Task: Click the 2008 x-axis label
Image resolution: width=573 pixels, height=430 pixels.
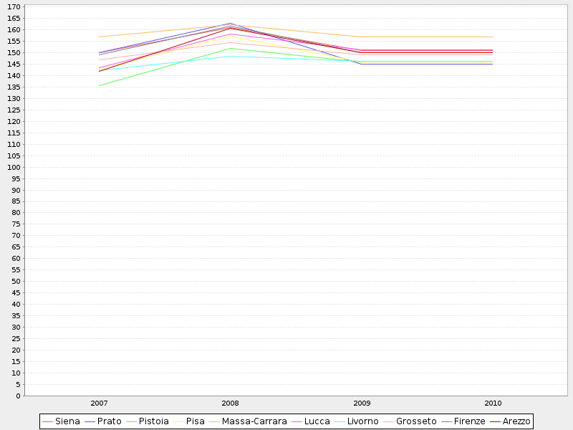Action: pos(230,403)
